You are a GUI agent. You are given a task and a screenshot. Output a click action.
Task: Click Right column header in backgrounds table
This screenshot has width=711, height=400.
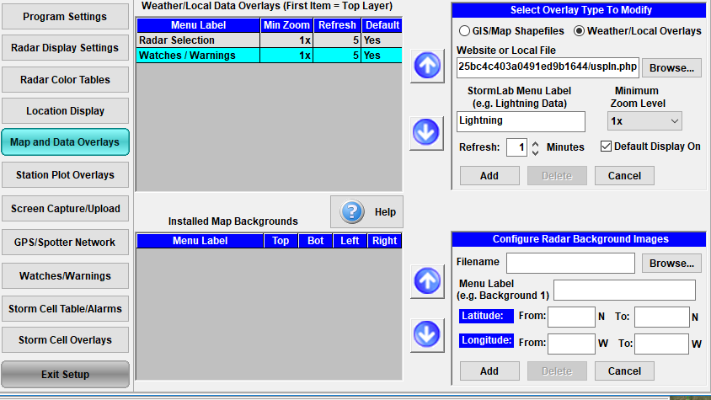[384, 241]
